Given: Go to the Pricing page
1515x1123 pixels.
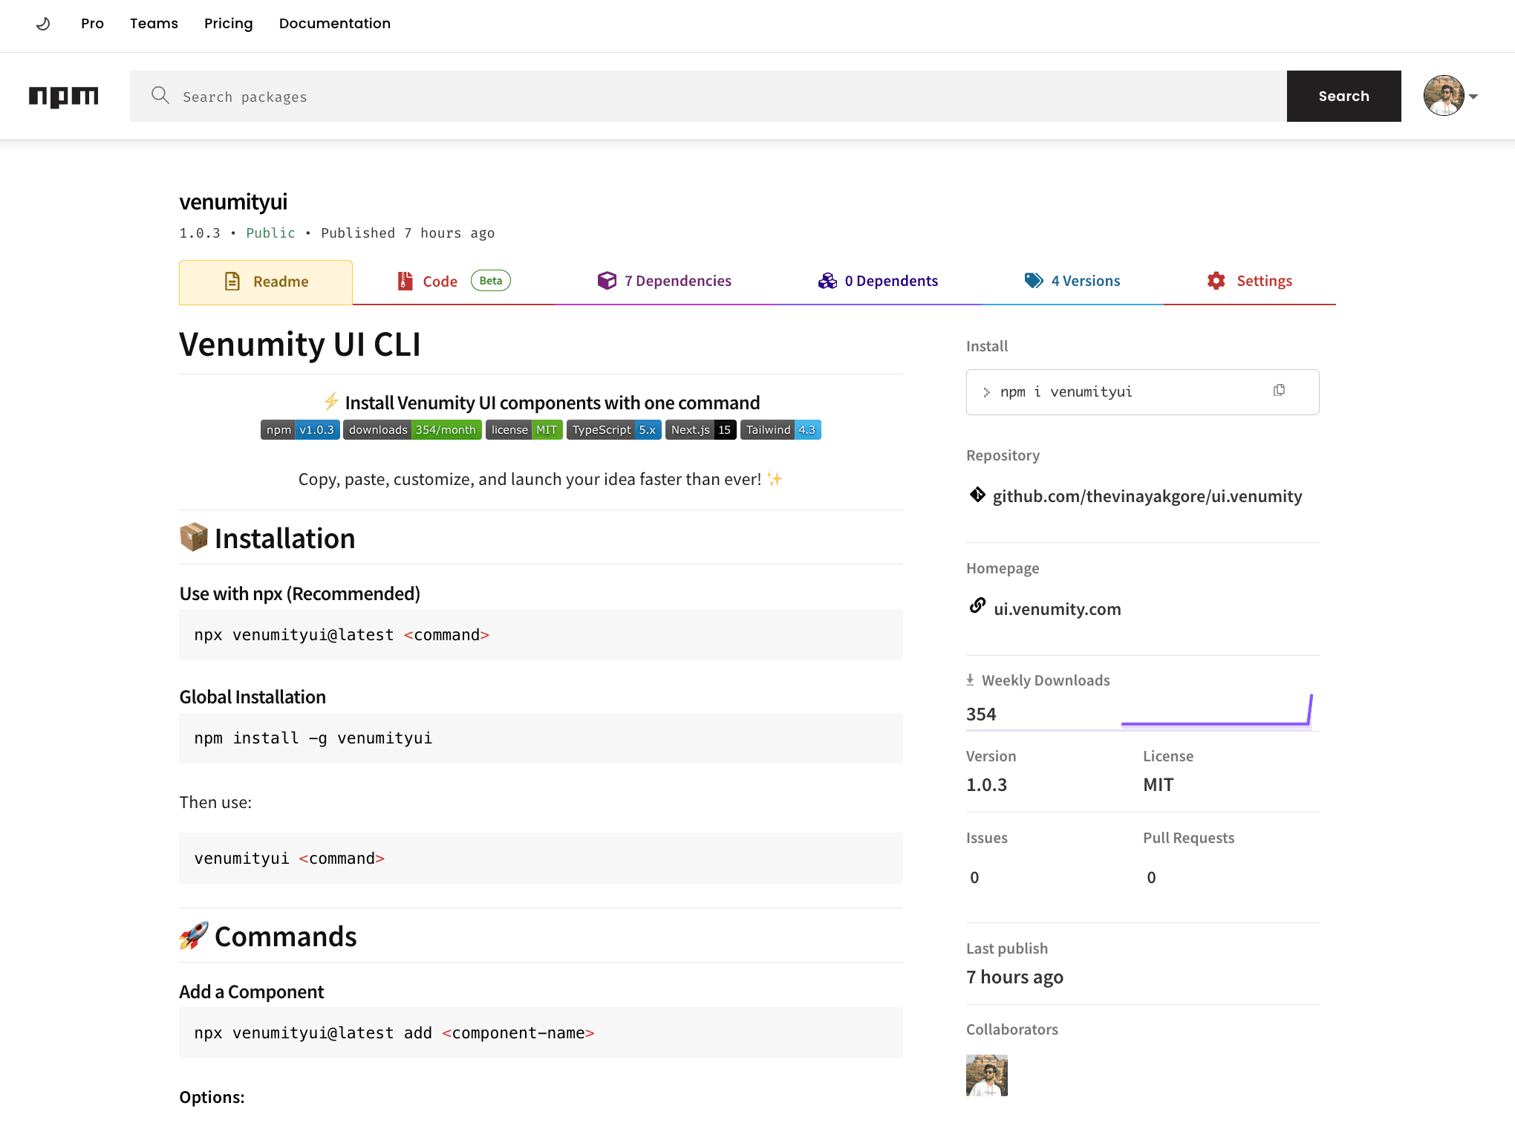Looking at the screenshot, I should (229, 24).
